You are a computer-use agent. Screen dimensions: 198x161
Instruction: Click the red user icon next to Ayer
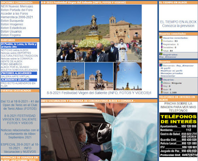pyautogui.click(x=162, y=89)
